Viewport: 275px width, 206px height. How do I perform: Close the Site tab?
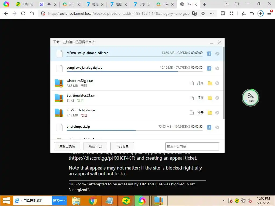click(x=196, y=5)
